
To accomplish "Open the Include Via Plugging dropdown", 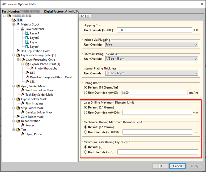I will click(x=152, y=45).
